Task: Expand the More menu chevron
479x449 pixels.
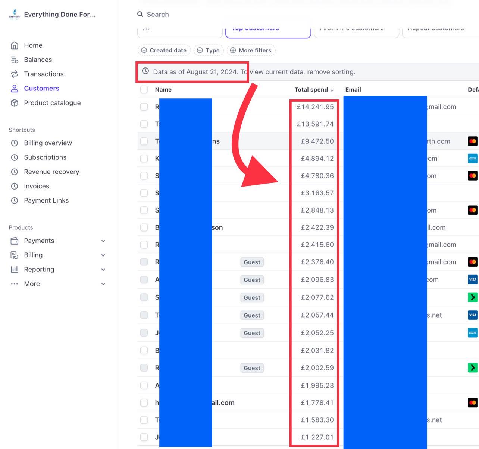Action: [103, 284]
